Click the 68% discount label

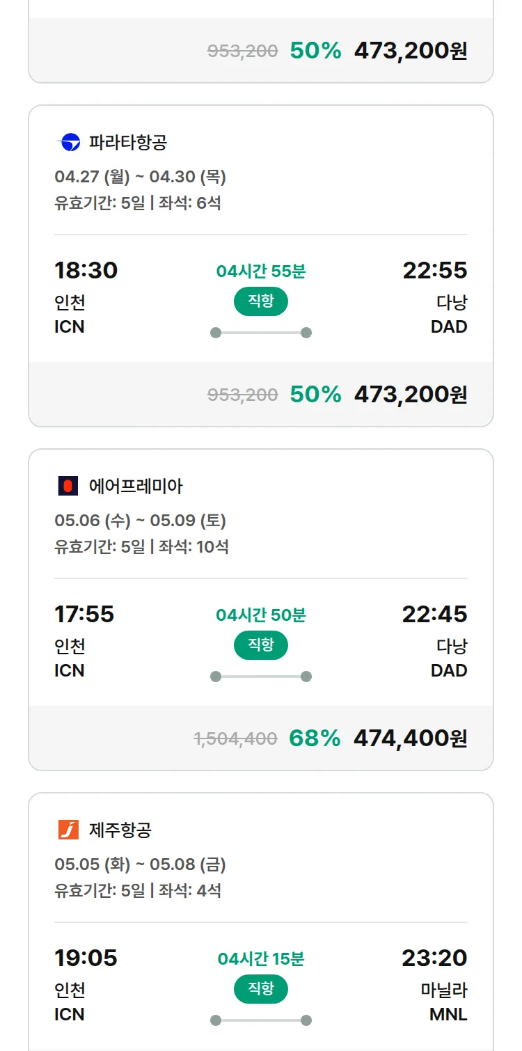click(x=315, y=738)
